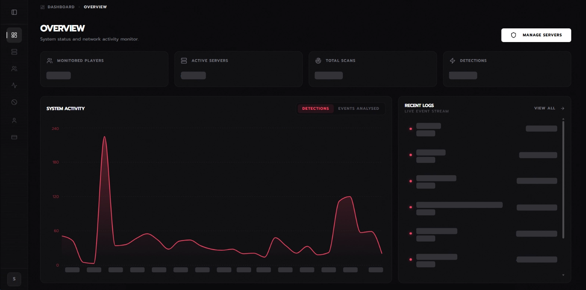This screenshot has height=290, width=586.
Task: Toggle the sidebar collapse panel icon
Action: click(14, 12)
